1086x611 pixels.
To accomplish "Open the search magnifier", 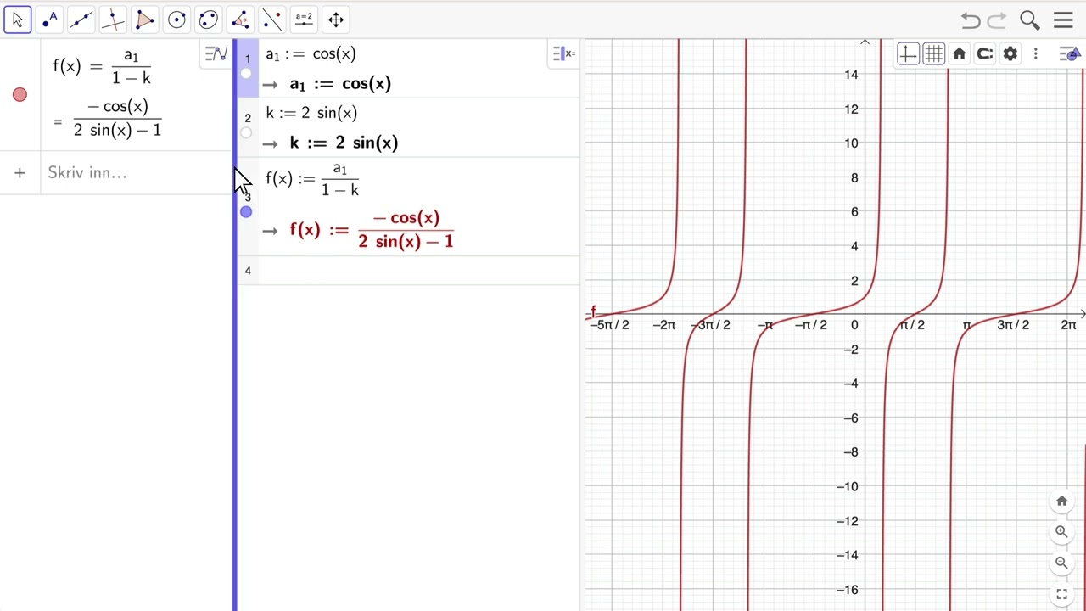I will tap(1029, 20).
